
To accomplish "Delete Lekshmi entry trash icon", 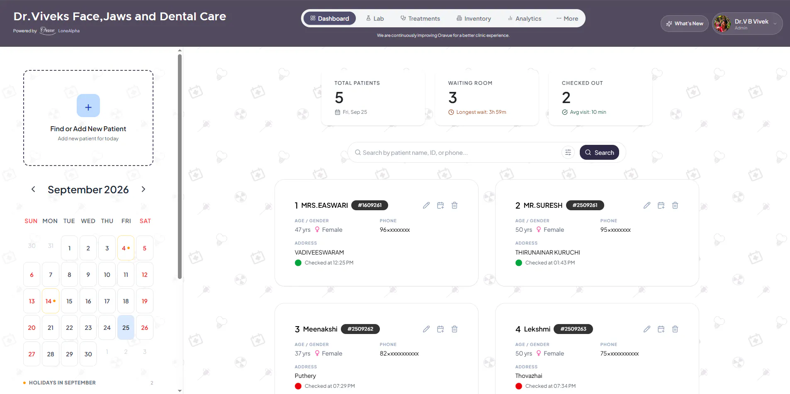I will [x=675, y=329].
